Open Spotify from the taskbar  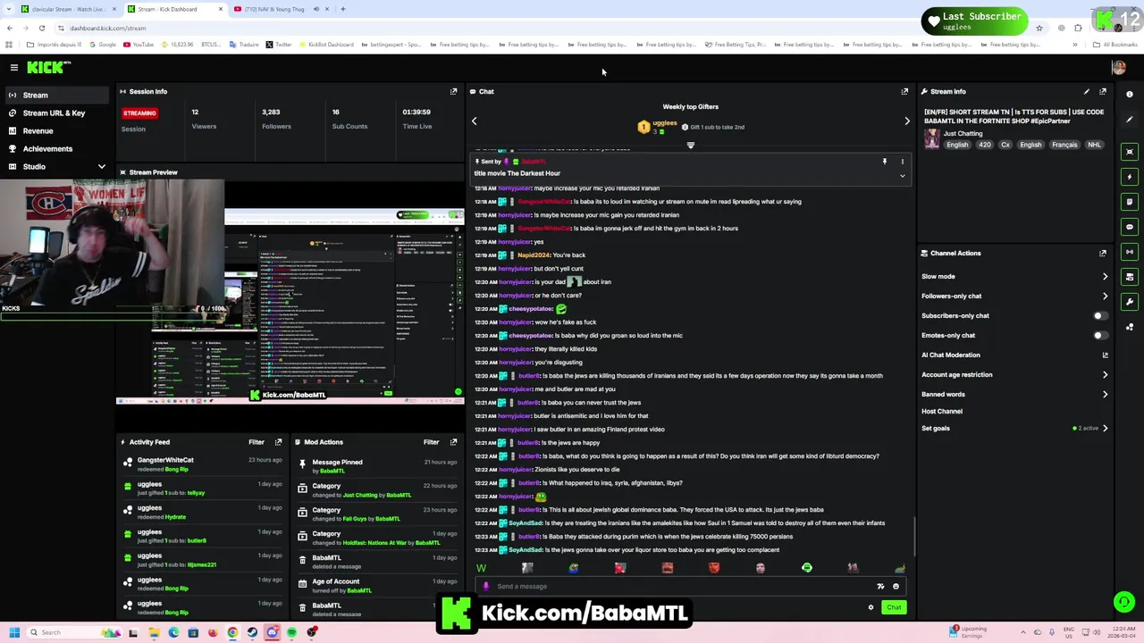point(291,632)
